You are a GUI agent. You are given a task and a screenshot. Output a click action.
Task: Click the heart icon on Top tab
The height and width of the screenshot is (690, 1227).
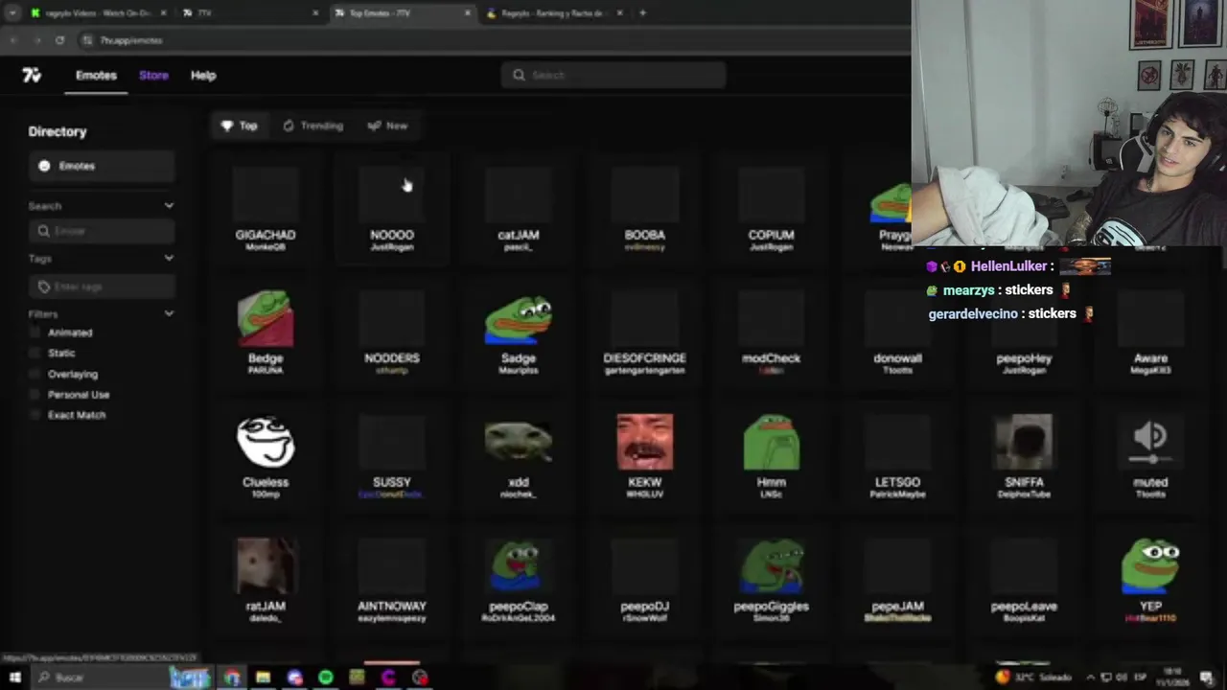pyautogui.click(x=227, y=126)
